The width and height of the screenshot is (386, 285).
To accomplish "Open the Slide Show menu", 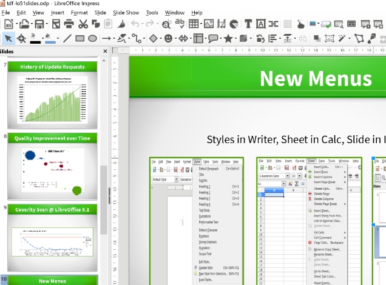I will [x=126, y=13].
